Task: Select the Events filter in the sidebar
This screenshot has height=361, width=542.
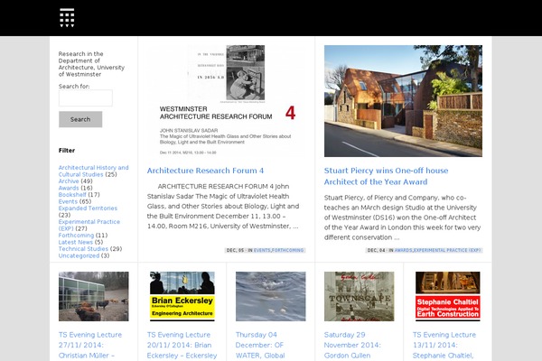Action: click(x=68, y=201)
